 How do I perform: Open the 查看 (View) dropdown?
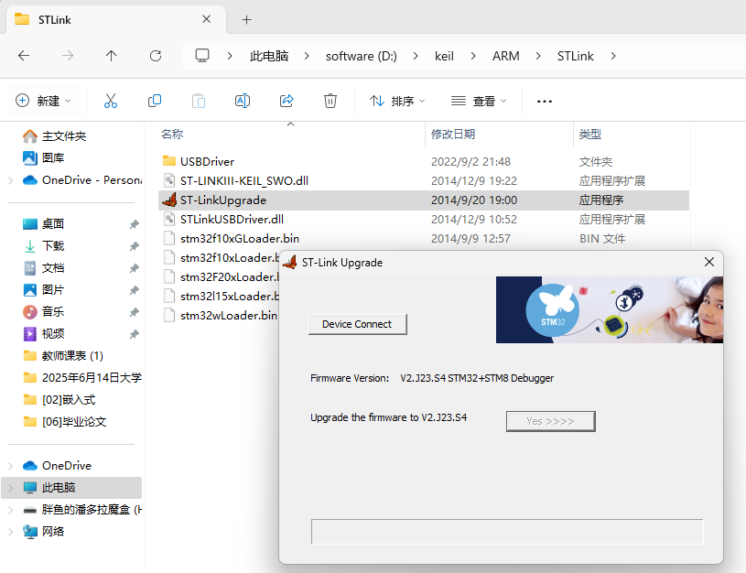click(x=479, y=101)
